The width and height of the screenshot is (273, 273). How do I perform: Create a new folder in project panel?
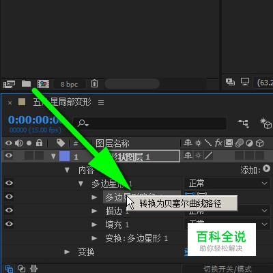coord(26,84)
